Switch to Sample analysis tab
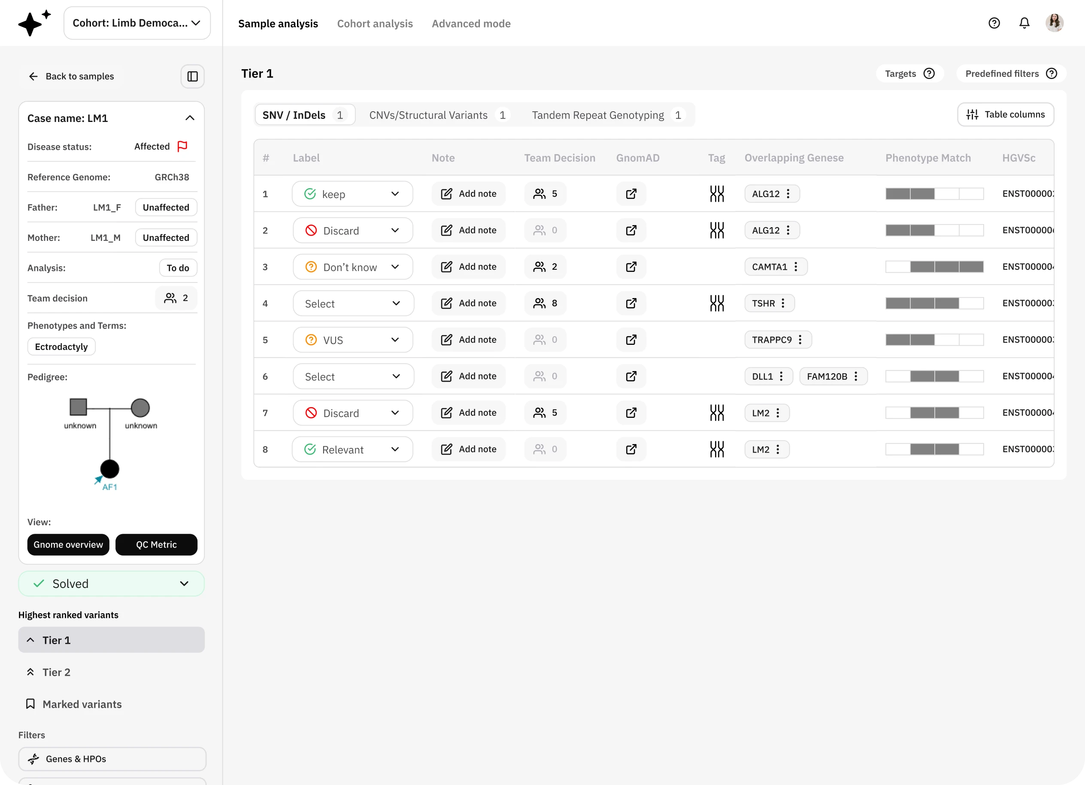 pos(278,24)
